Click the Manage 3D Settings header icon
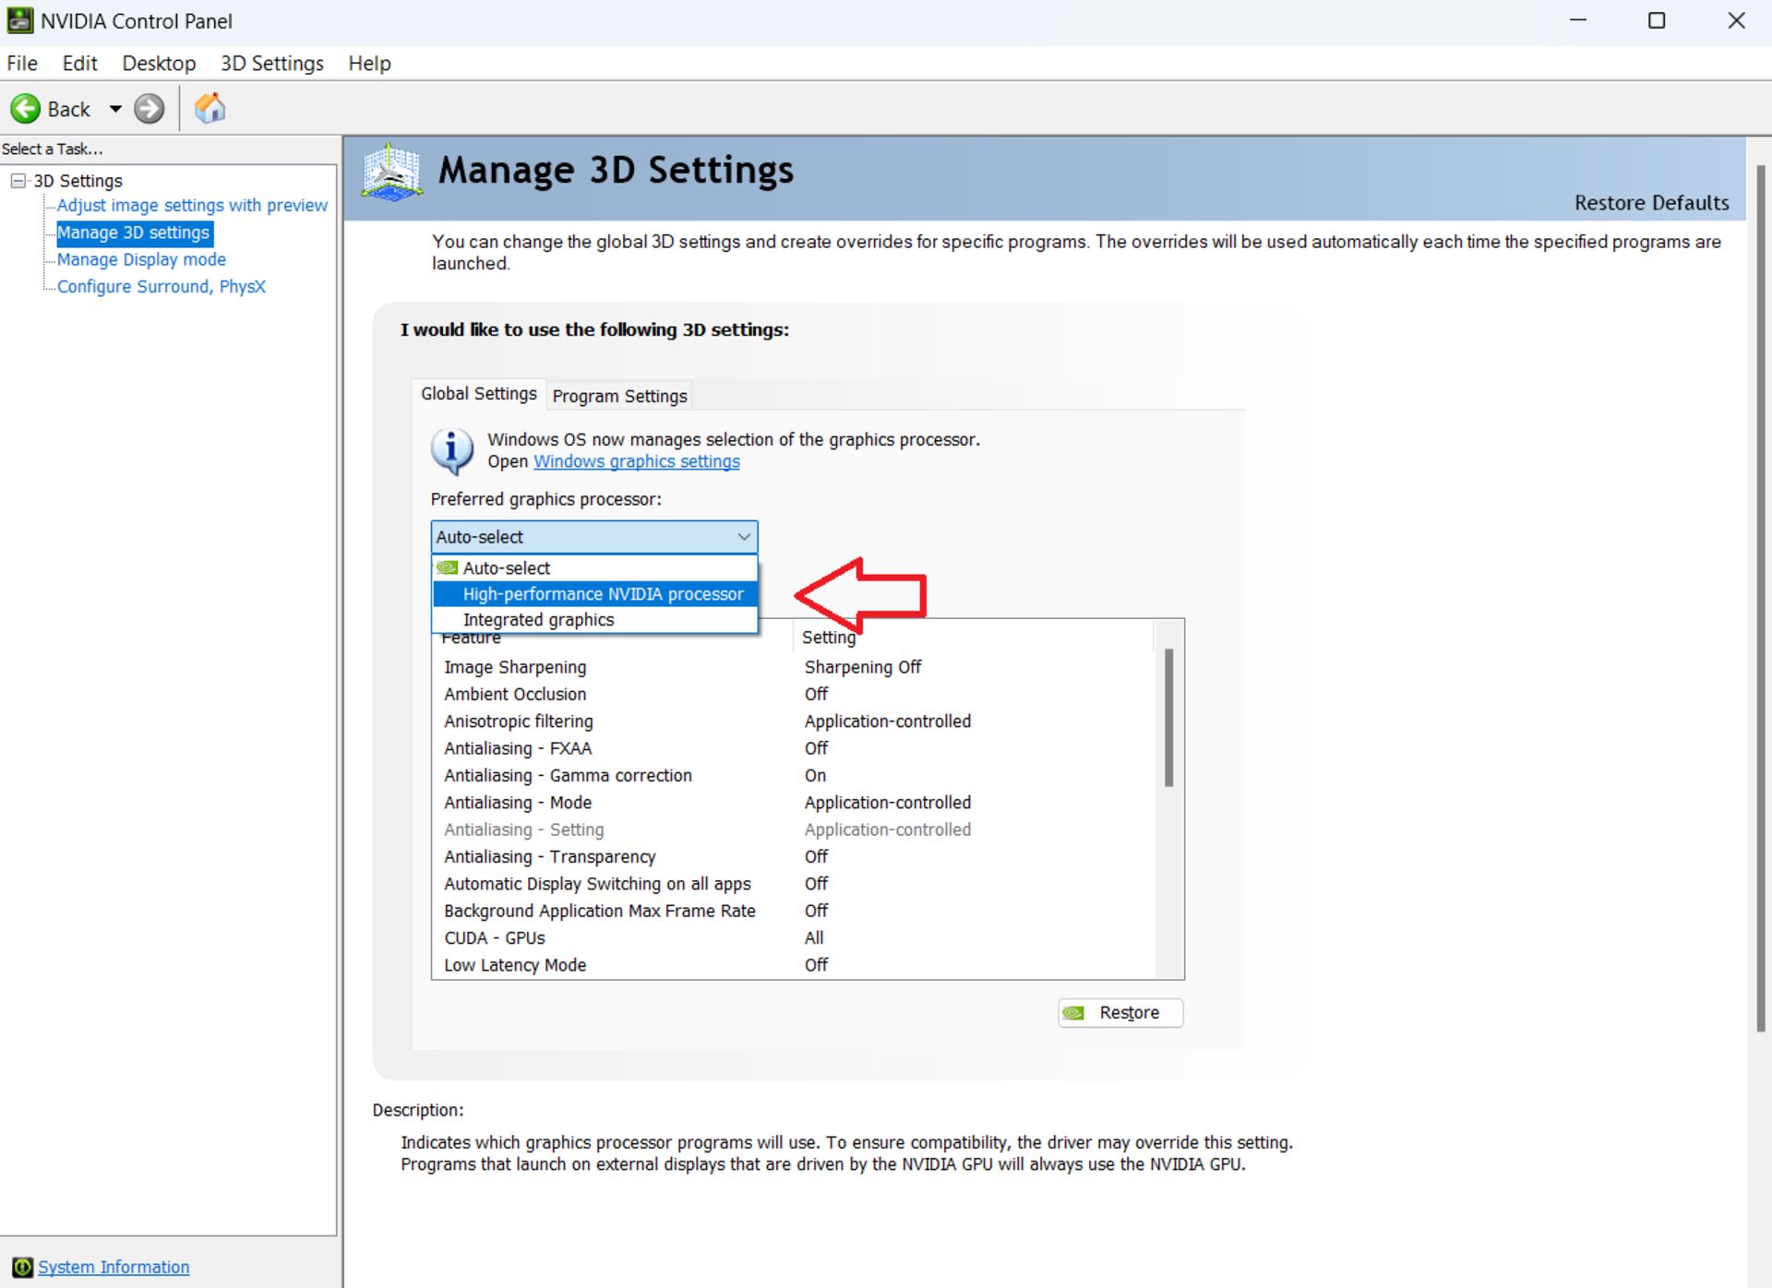Image resolution: width=1772 pixels, height=1288 pixels. coord(392,173)
